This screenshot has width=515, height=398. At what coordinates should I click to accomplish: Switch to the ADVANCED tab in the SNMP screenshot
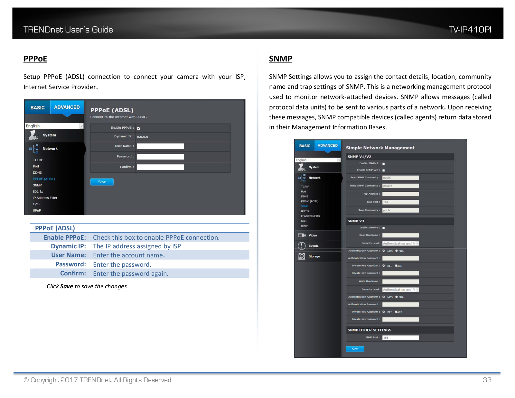(x=328, y=145)
